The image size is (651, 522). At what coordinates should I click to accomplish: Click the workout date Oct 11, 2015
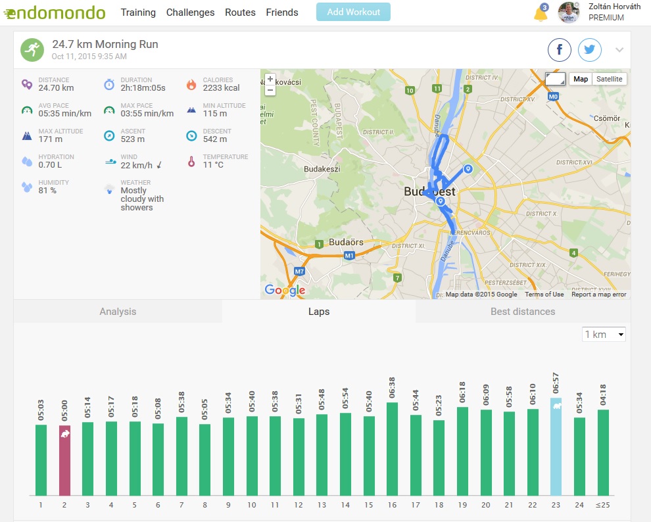pyautogui.click(x=89, y=57)
